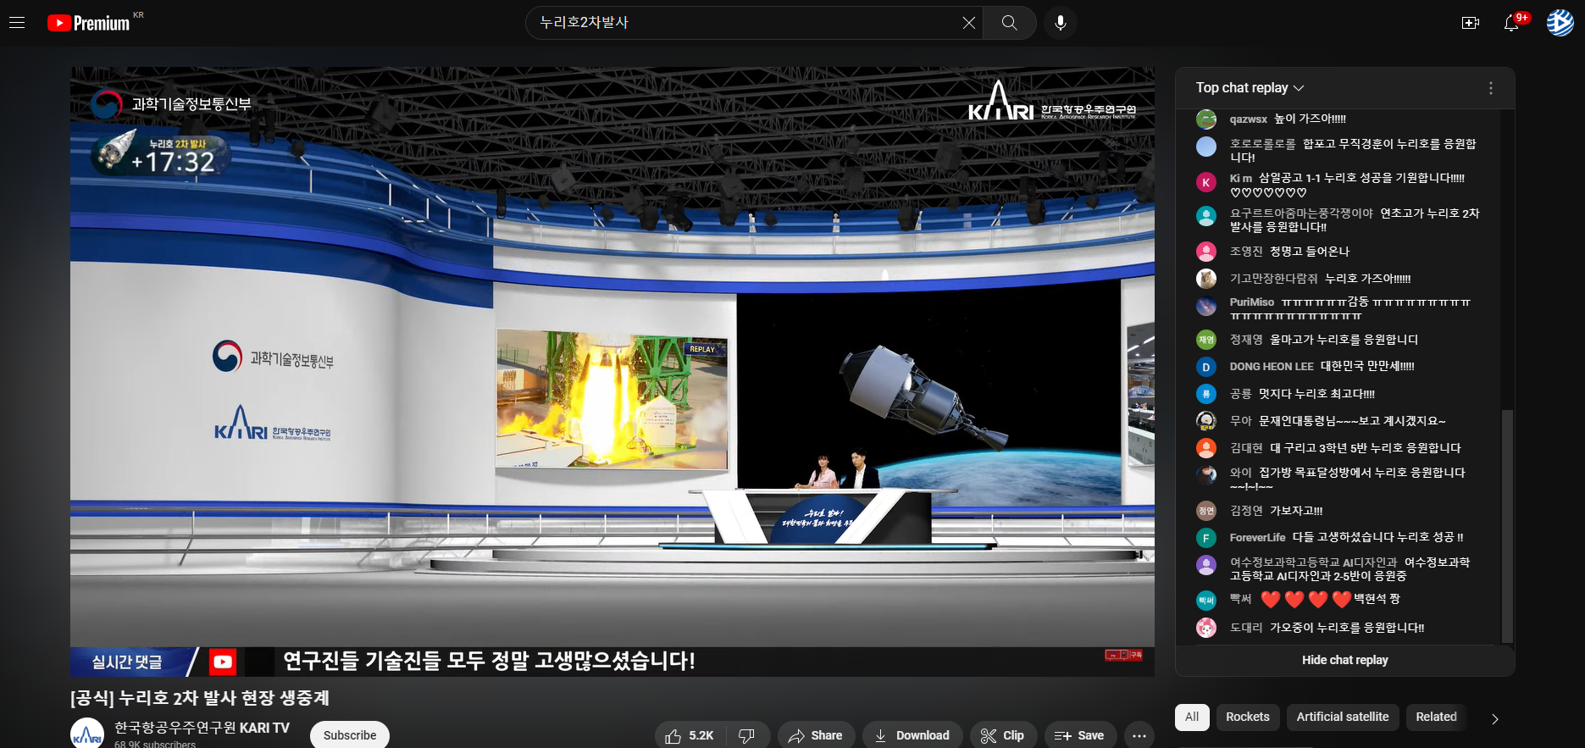Viewport: 1585px width, 748px height.
Task: Open the hamburger guide menu
Action: [x=17, y=23]
